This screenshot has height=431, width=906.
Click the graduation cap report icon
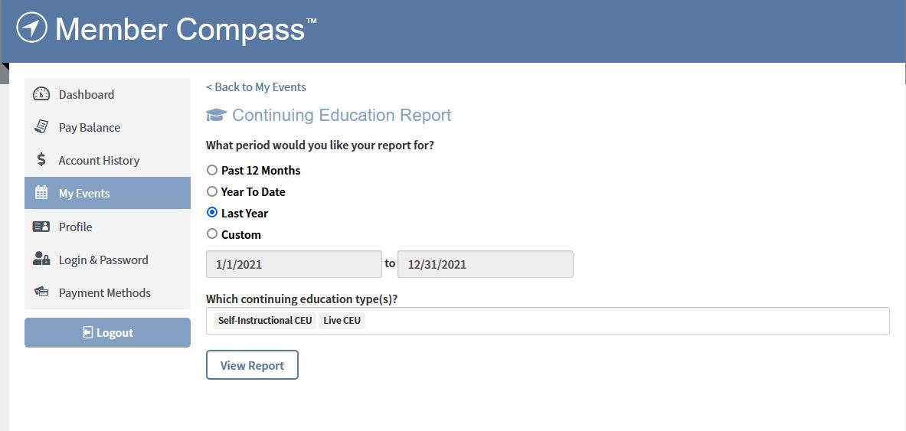(x=216, y=115)
